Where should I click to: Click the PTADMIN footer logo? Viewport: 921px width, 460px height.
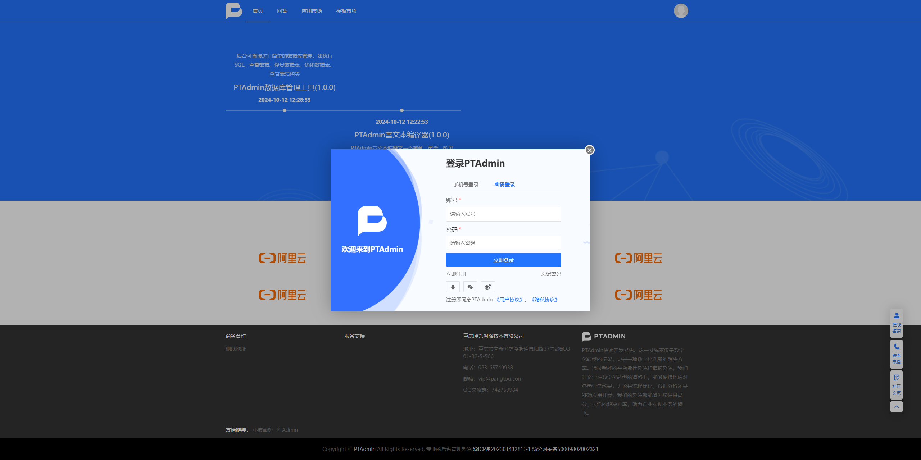click(x=604, y=336)
